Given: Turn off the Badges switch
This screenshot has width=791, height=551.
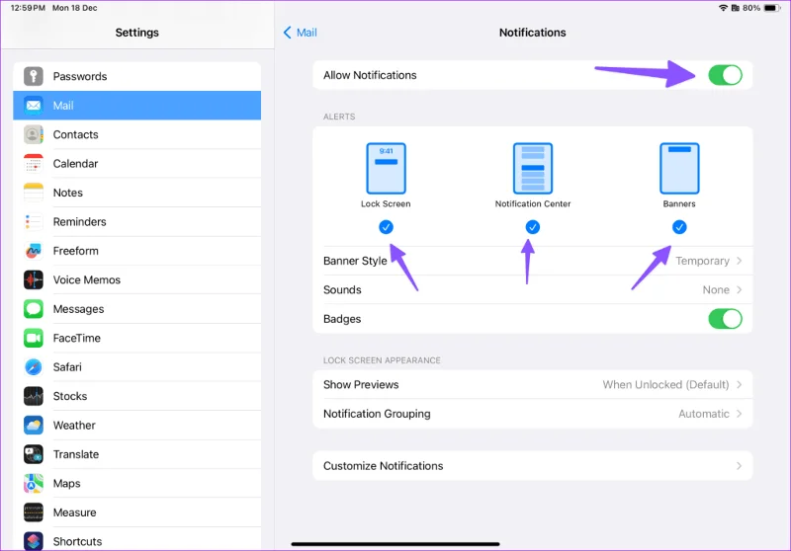Looking at the screenshot, I should pyautogui.click(x=725, y=319).
